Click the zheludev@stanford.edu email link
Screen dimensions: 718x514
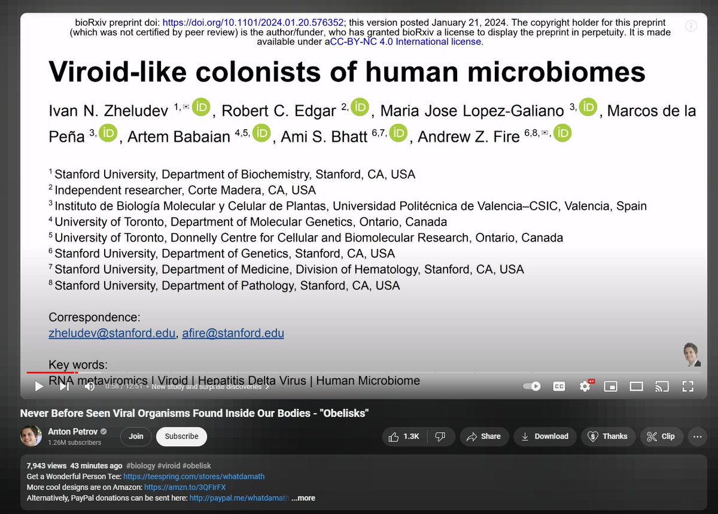(x=112, y=333)
